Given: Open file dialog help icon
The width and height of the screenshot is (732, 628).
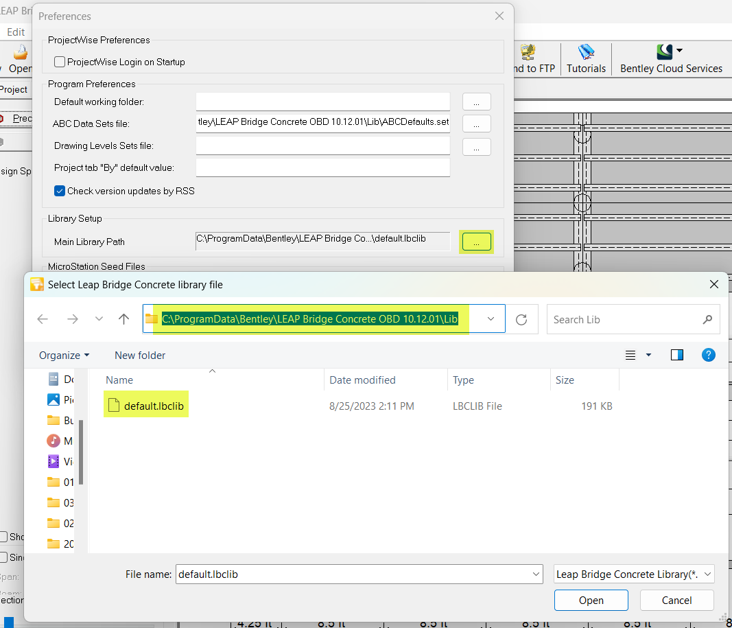Looking at the screenshot, I should point(709,355).
